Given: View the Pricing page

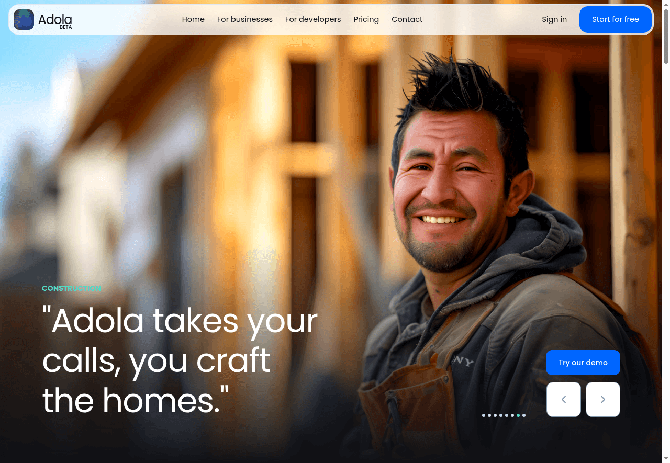Looking at the screenshot, I should click(366, 19).
